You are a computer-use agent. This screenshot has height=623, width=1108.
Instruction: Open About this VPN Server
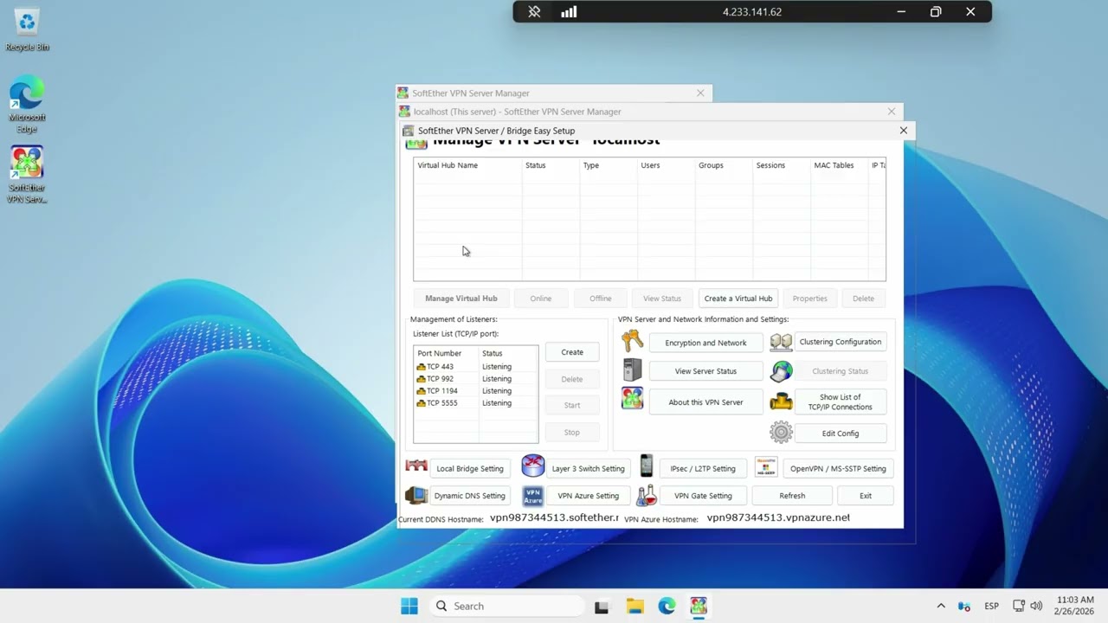(705, 402)
